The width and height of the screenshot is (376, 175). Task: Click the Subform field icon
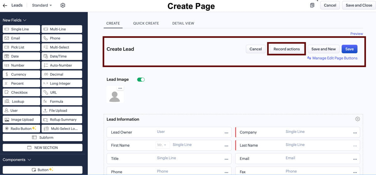tap(34, 137)
